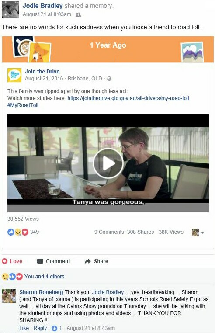Screen dimensions: 215x333
Task: Open the You and 4 others reactions
Action: pos(44,276)
